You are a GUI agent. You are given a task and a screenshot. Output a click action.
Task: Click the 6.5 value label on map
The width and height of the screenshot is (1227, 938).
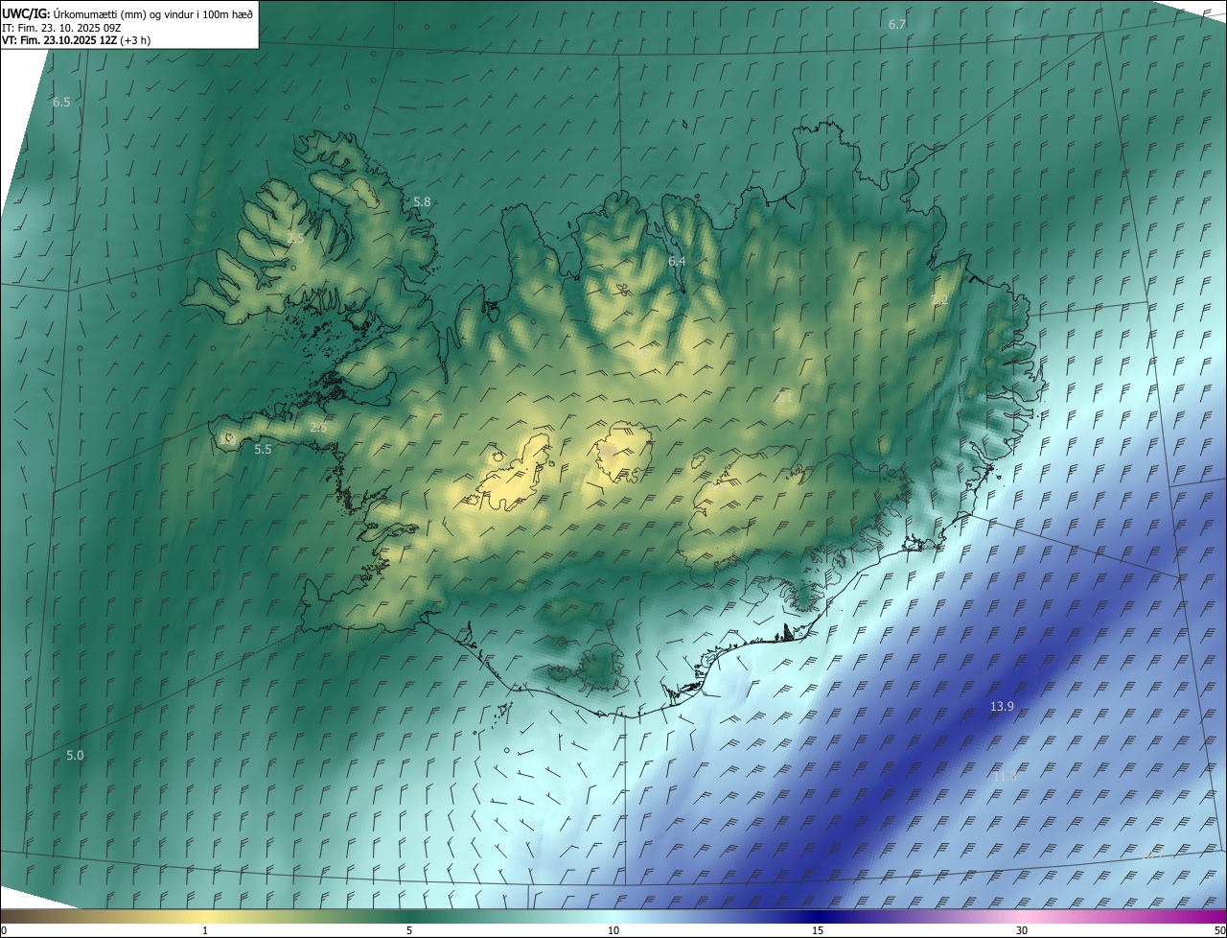pyautogui.click(x=61, y=102)
